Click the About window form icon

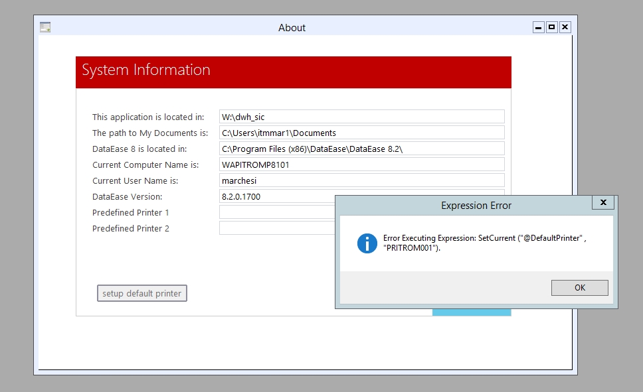pyautogui.click(x=45, y=27)
